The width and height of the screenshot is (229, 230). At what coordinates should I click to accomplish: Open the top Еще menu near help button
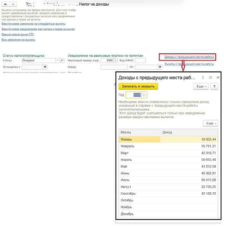[x=201, y=86]
